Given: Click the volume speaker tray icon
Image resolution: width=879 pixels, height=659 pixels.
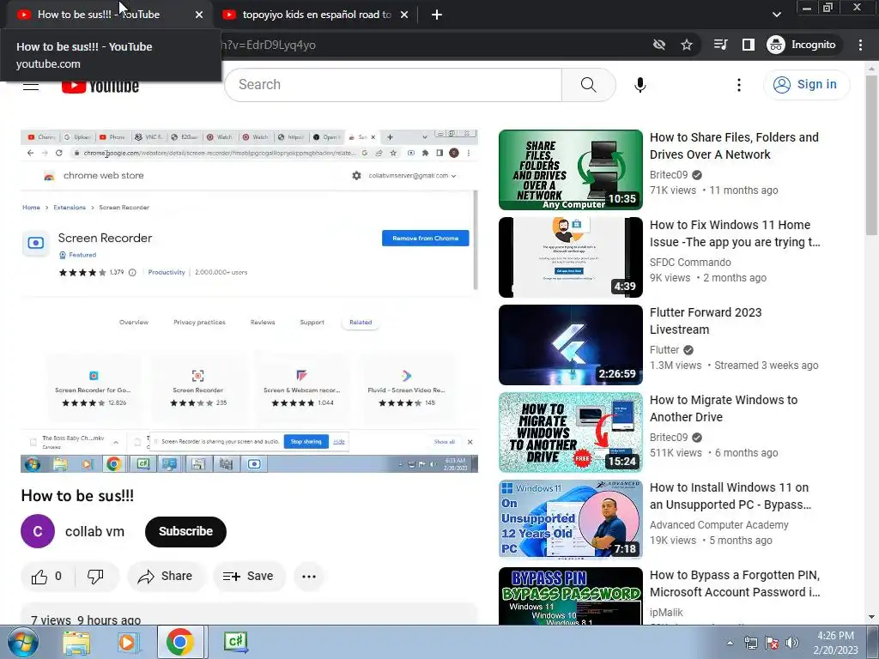Looking at the screenshot, I should pos(791,643).
